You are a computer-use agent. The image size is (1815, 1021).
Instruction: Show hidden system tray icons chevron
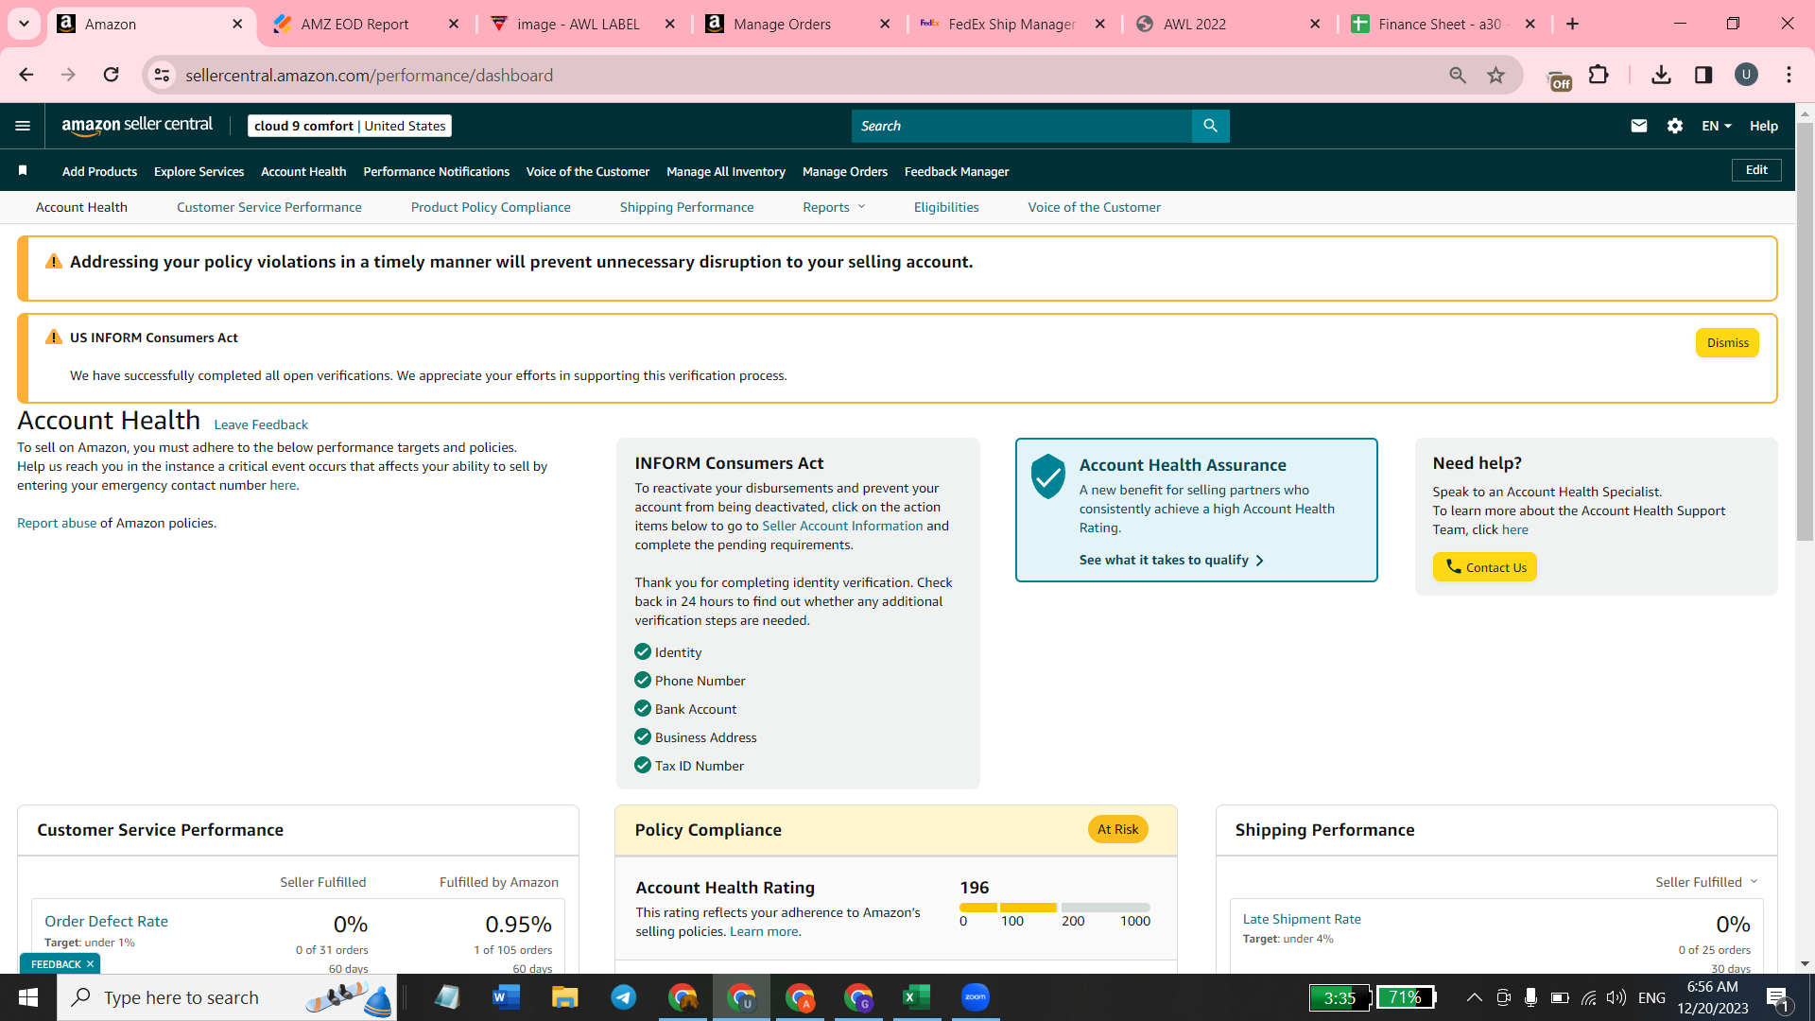tap(1474, 997)
